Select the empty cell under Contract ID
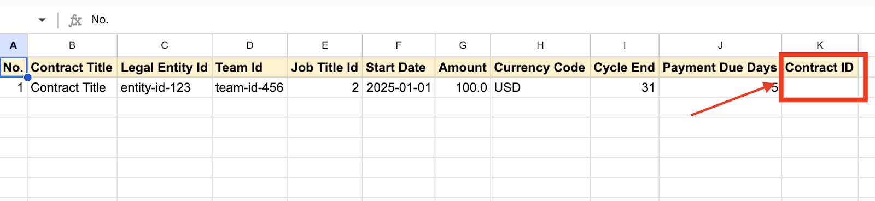The width and height of the screenshot is (875, 201). click(820, 87)
